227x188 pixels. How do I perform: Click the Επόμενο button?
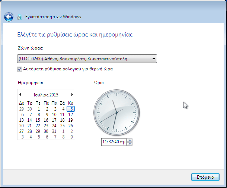205,177
